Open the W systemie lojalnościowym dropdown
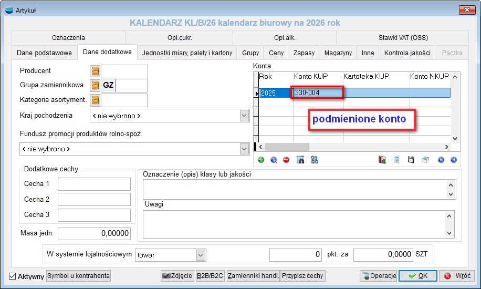This screenshot has width=481, height=289. pyautogui.click(x=201, y=255)
